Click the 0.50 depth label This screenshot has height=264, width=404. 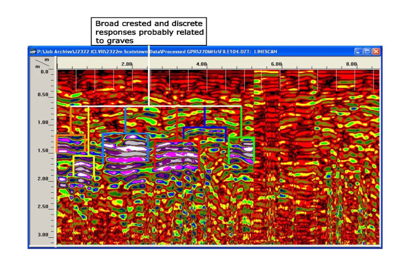point(44,95)
